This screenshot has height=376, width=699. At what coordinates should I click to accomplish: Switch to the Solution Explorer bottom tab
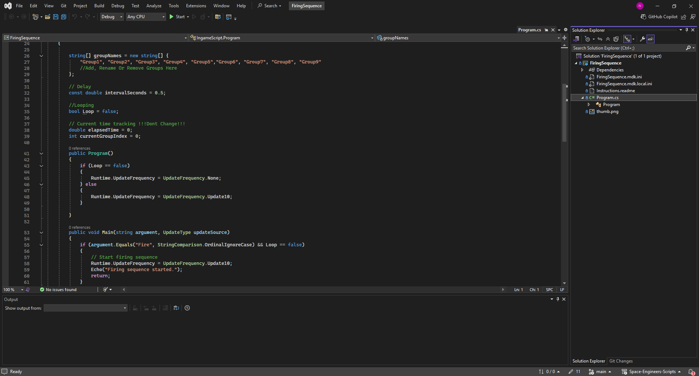tap(589, 361)
